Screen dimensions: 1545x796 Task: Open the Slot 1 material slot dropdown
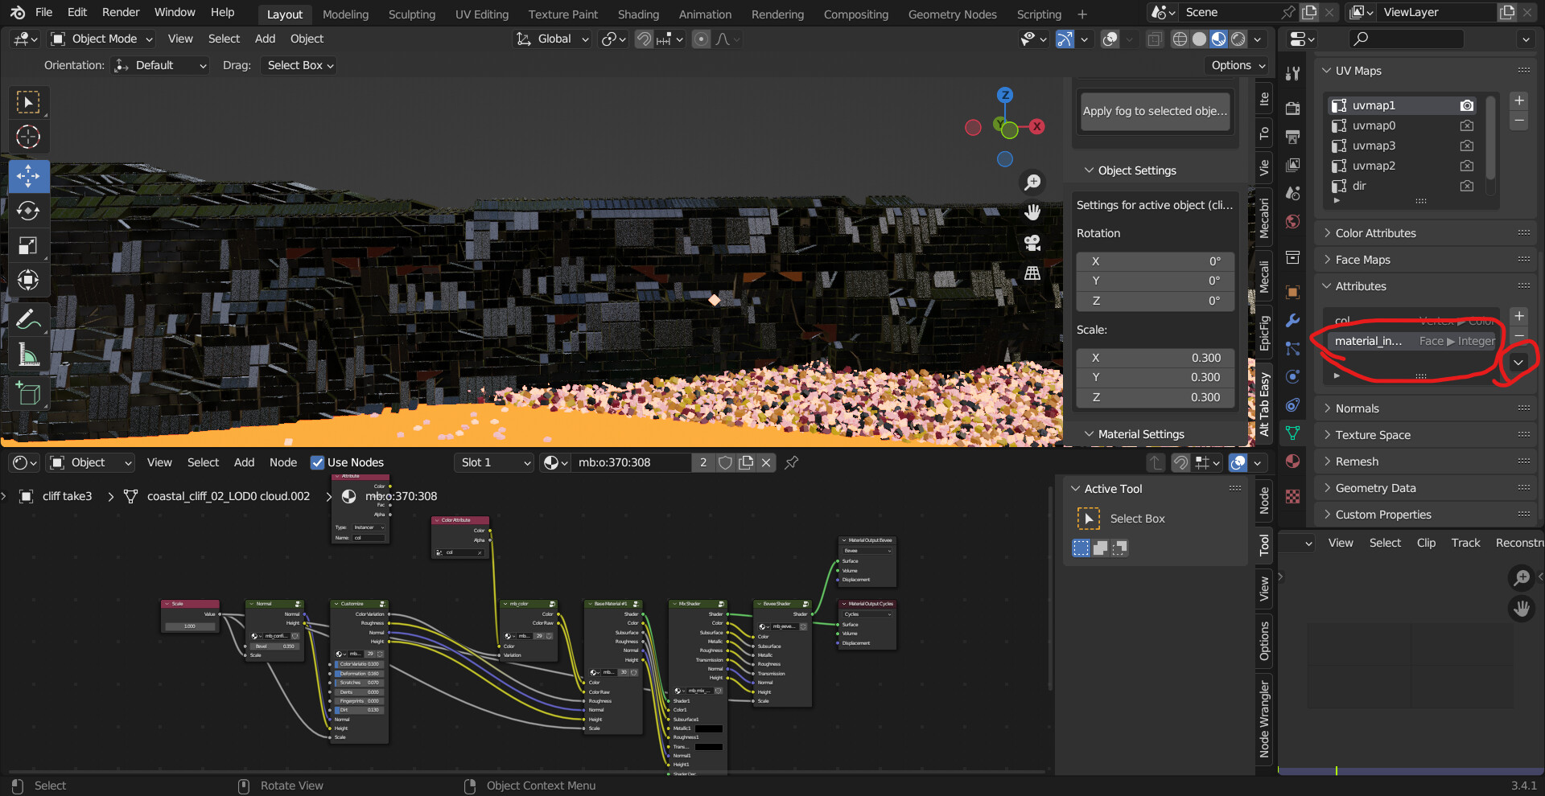[494, 462]
